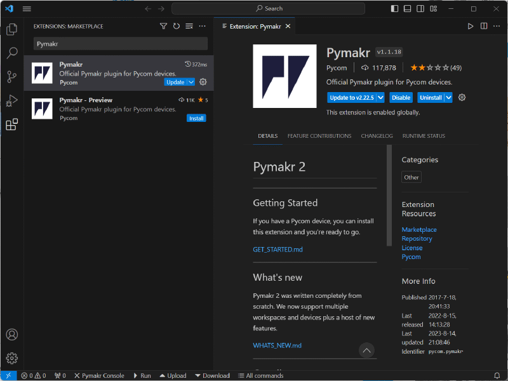508x381 pixels.
Task: Switch to the Changelog tab
Action: tap(377, 136)
